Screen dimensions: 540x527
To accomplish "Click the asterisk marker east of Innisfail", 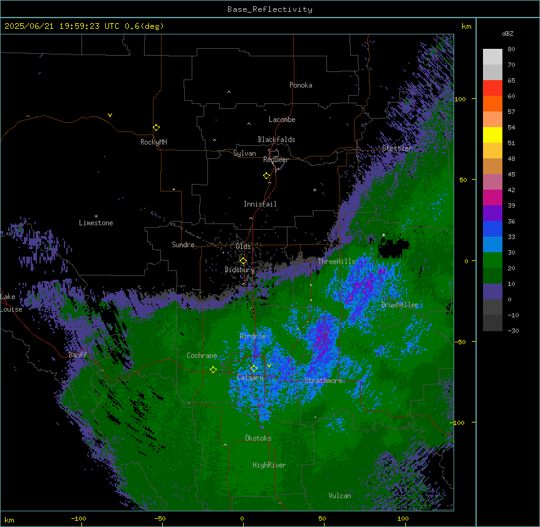I will [x=314, y=190].
